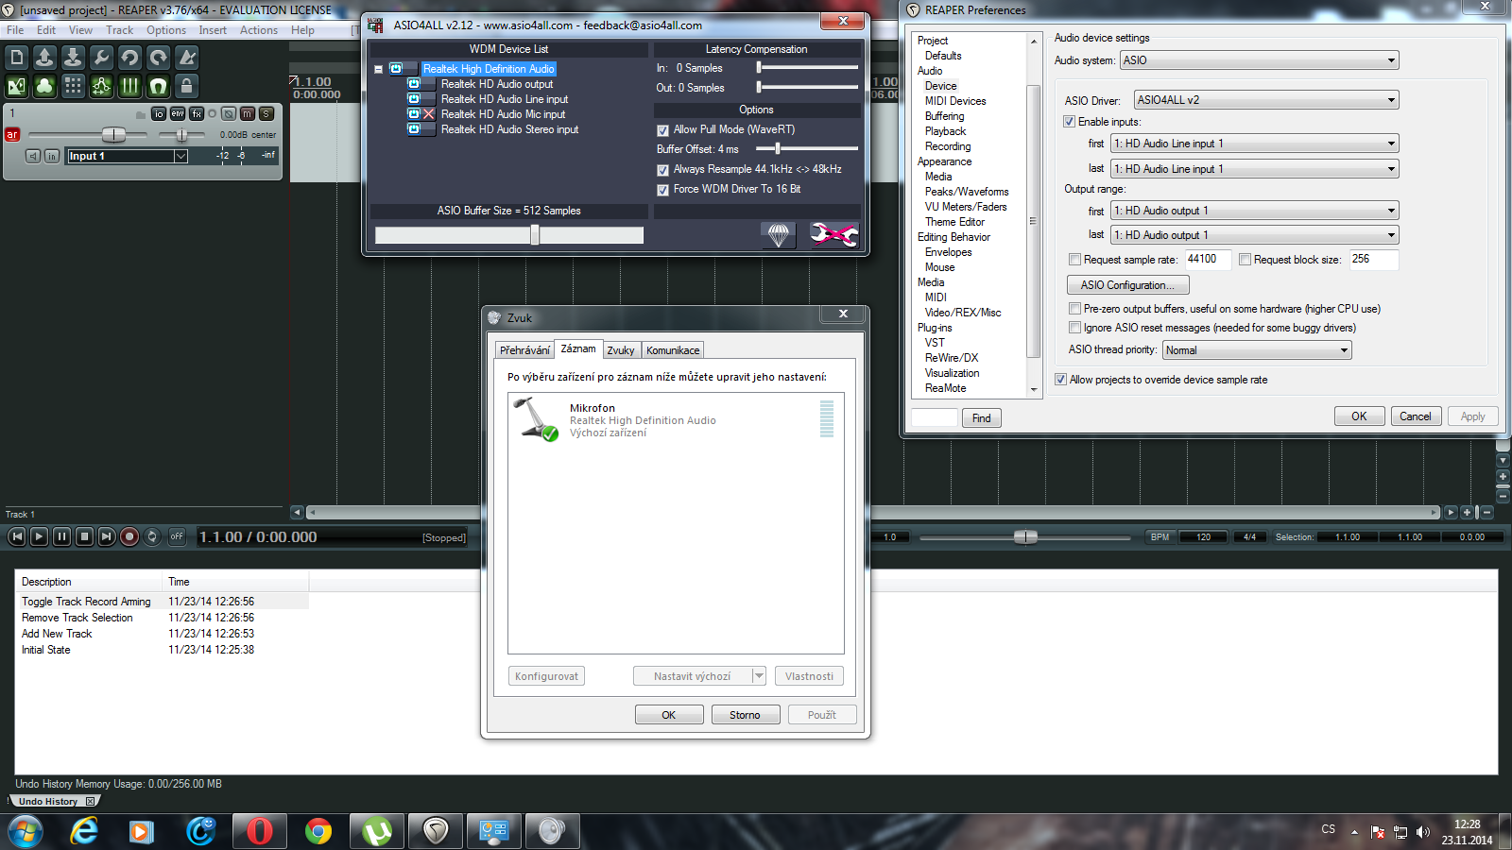Toggle the ripple editing grid-dots icon

coord(73,87)
